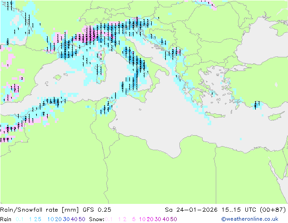Open the weatheronline.co.uk copyright link
The height and width of the screenshot is (223, 288).
tap(250, 219)
